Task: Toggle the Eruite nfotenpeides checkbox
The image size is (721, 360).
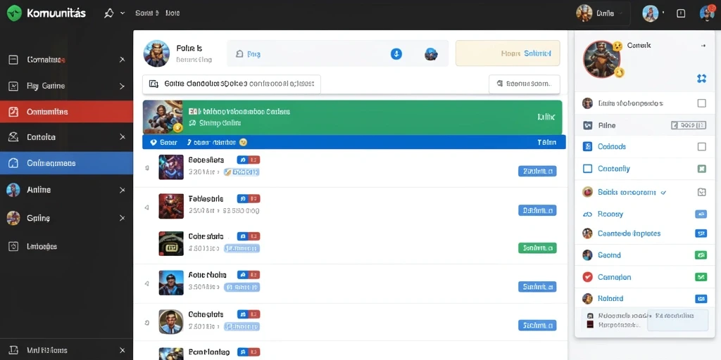Action: pos(702,103)
